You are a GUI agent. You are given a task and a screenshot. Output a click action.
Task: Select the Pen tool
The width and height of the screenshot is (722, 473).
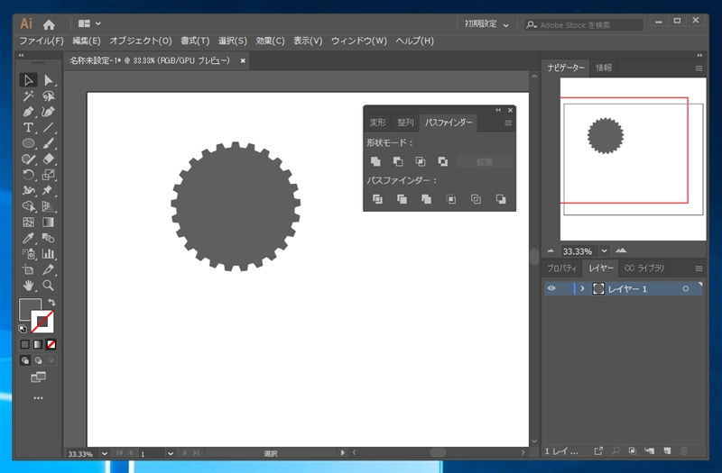[28, 112]
